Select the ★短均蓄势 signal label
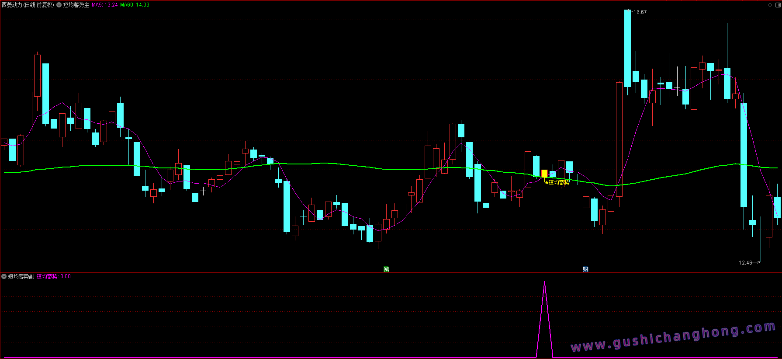Image resolution: width=782 pixels, height=359 pixels. tap(557, 182)
